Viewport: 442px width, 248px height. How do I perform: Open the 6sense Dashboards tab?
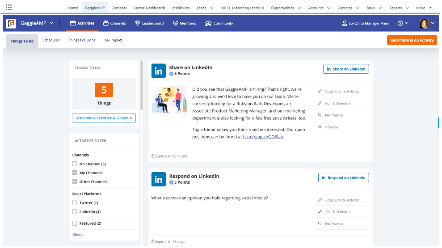[x=149, y=8]
